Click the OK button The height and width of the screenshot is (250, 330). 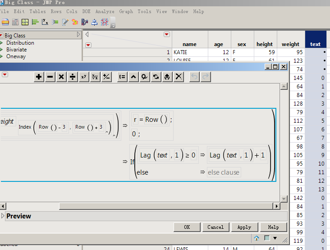pyautogui.click(x=187, y=227)
